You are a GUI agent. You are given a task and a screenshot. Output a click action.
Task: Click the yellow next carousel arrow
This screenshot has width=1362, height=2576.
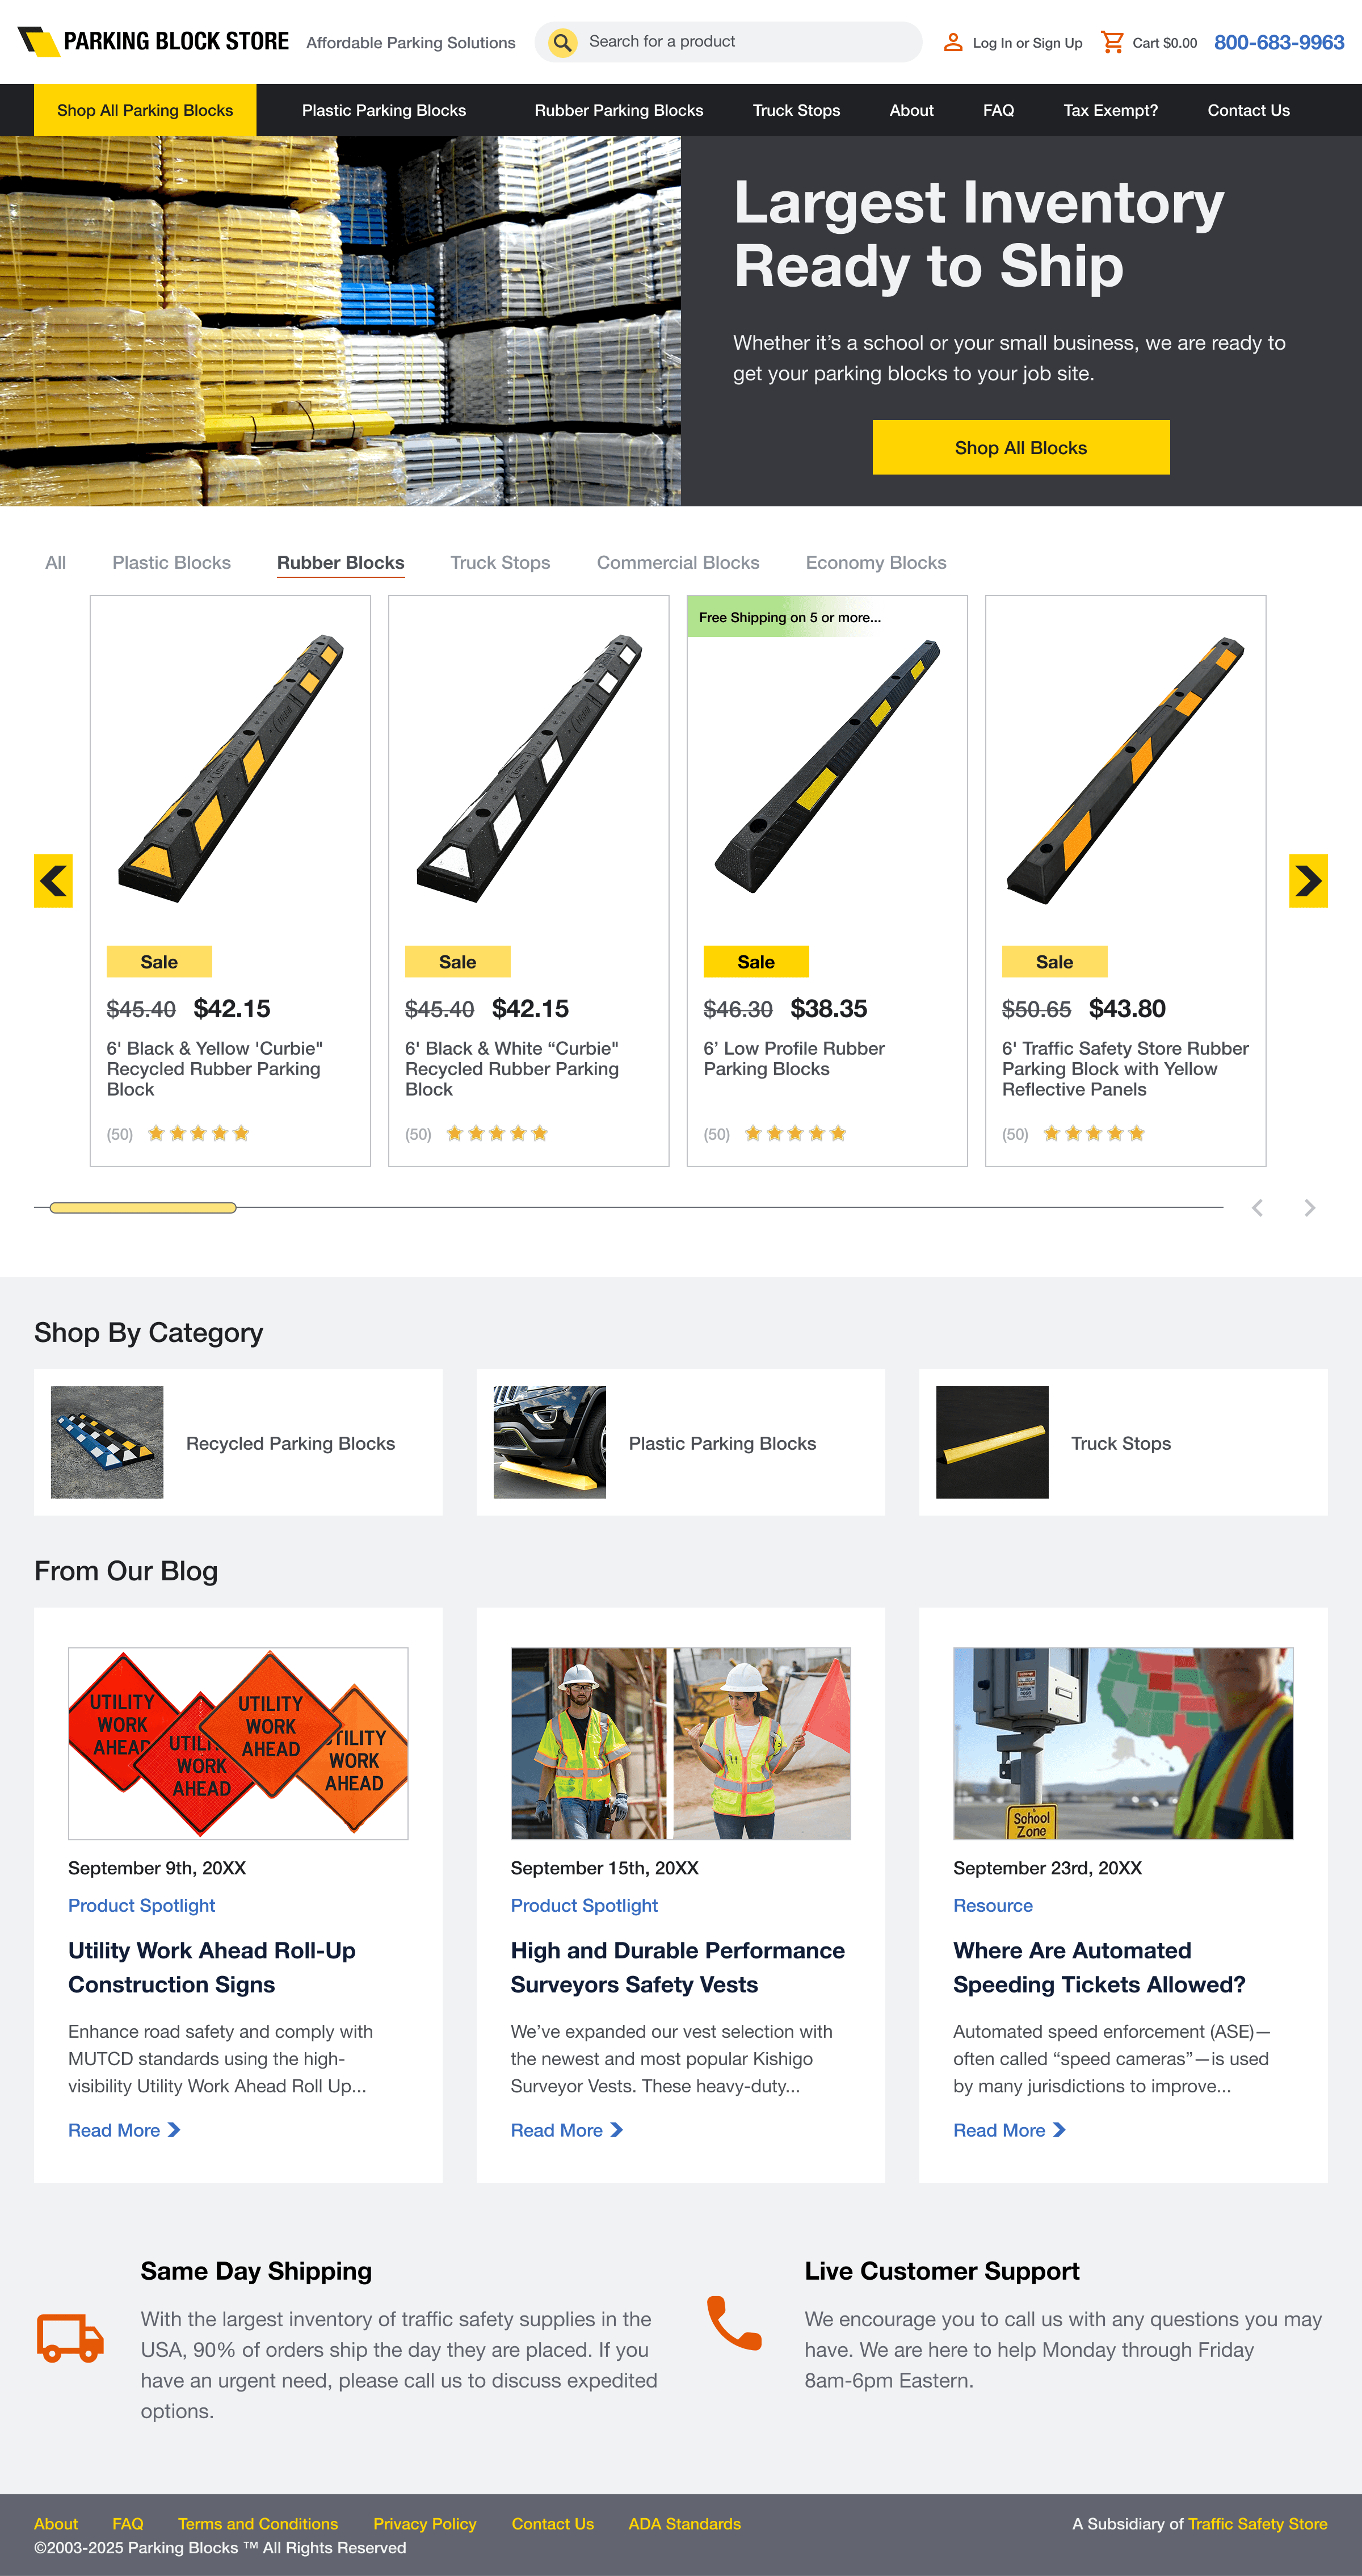[x=1308, y=881]
